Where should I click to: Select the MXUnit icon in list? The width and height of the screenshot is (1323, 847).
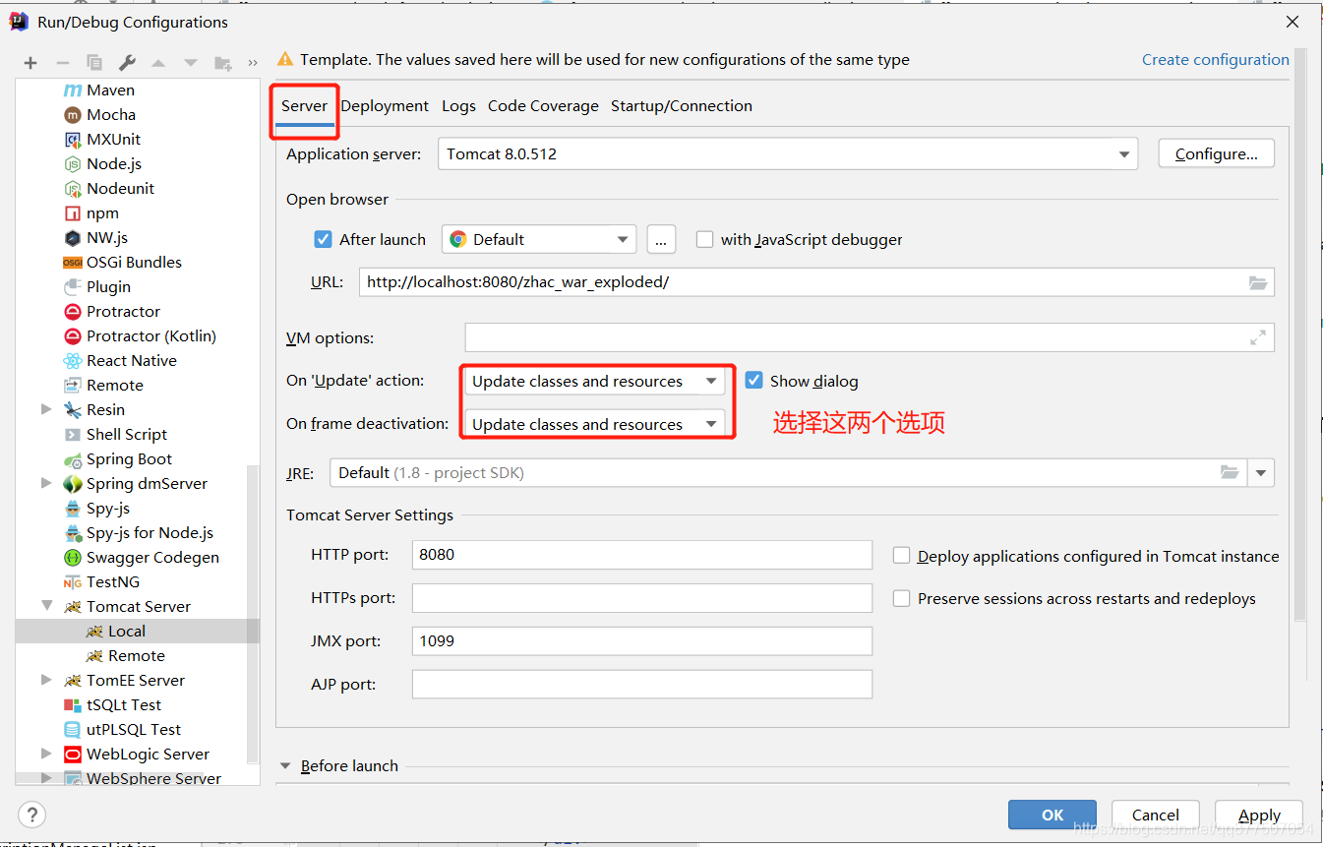point(73,139)
